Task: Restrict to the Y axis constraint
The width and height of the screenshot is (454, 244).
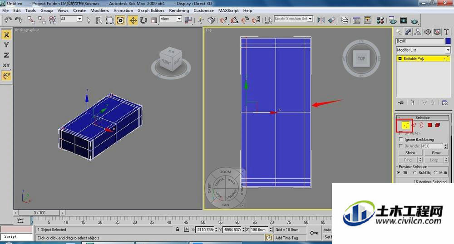Action: click(x=6, y=45)
